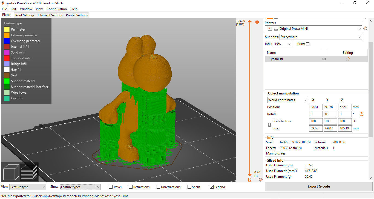374x199 pixels.
Task: Click the Perimeter yellow color swatch
Action: (x=7, y=29)
